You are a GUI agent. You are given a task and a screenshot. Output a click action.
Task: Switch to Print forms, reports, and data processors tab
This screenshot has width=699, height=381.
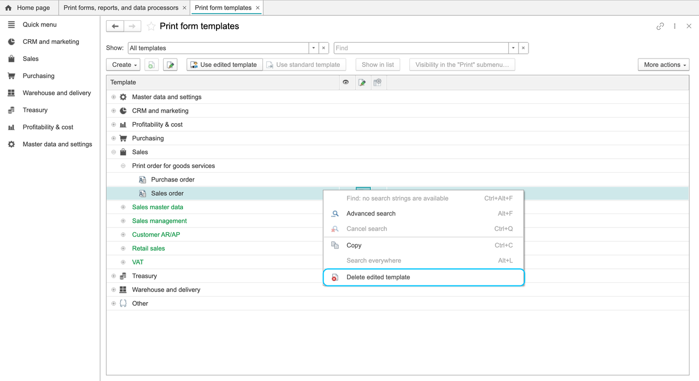[121, 8]
